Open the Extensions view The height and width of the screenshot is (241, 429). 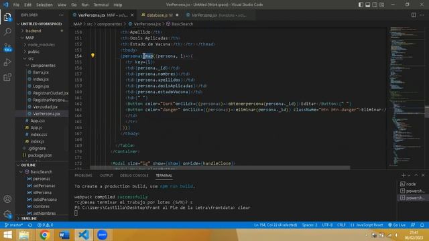pyautogui.click(x=7, y=78)
